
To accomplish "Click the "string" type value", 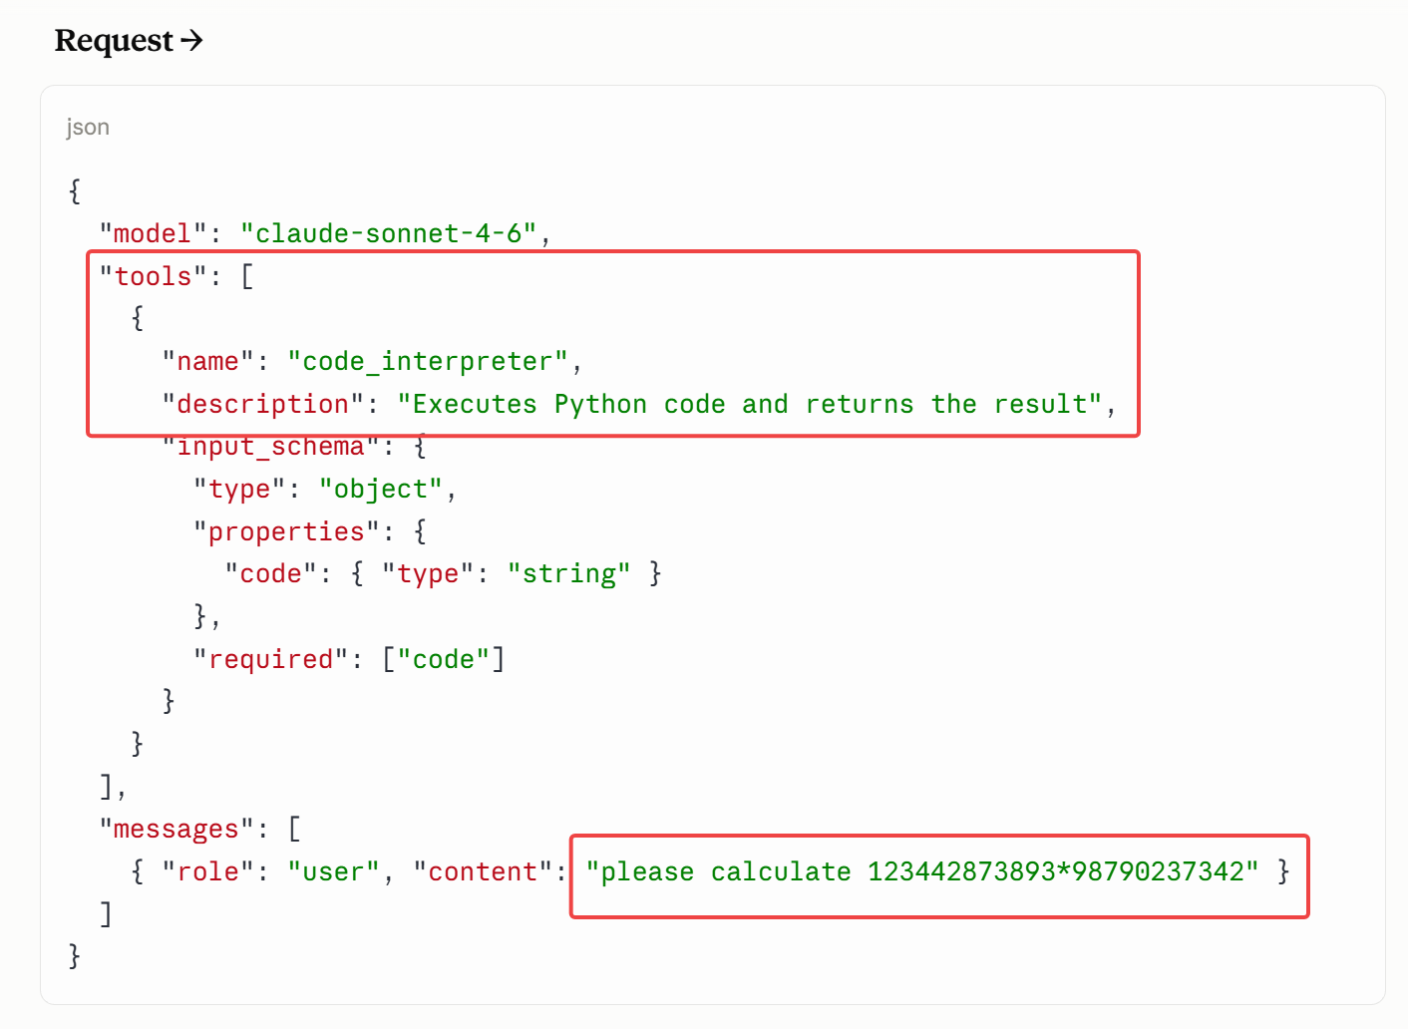I will point(568,573).
